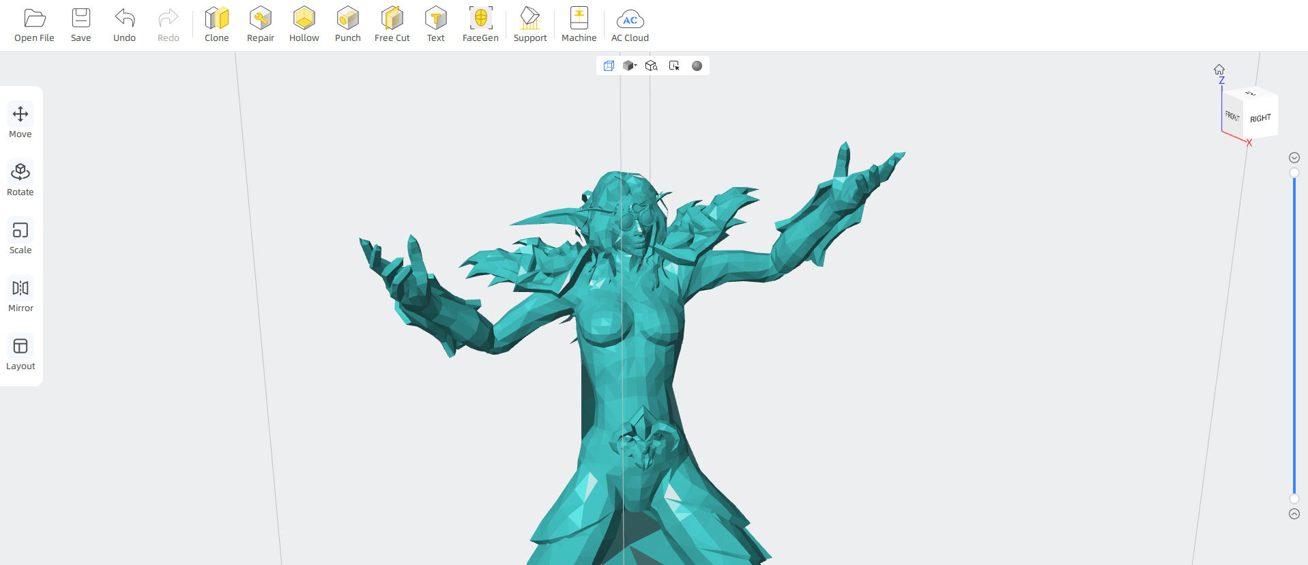Toggle the model info selection icon
The image size is (1308, 565).
(674, 66)
